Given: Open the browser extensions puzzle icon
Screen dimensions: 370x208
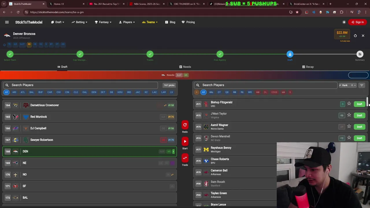Looking at the screenshot, I should pos(341,12).
